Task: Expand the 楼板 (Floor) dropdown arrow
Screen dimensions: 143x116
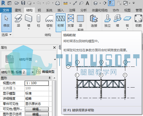Action: point(49,29)
